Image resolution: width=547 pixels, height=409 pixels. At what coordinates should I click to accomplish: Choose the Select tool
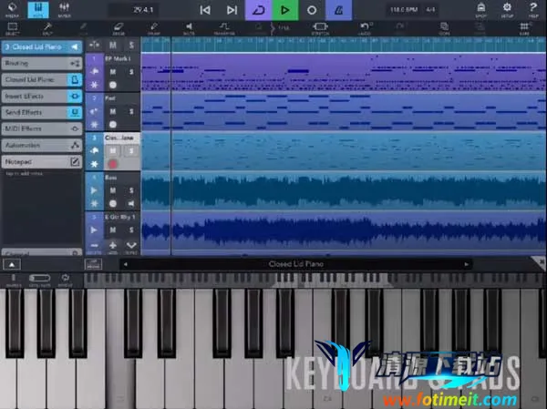point(13,28)
